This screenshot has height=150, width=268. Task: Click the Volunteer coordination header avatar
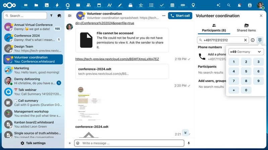point(80,16)
